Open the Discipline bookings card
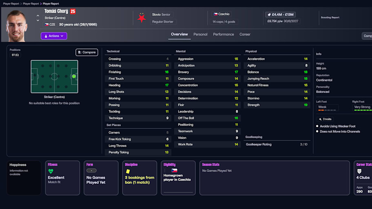The width and height of the screenshot is (372, 209). [139, 178]
